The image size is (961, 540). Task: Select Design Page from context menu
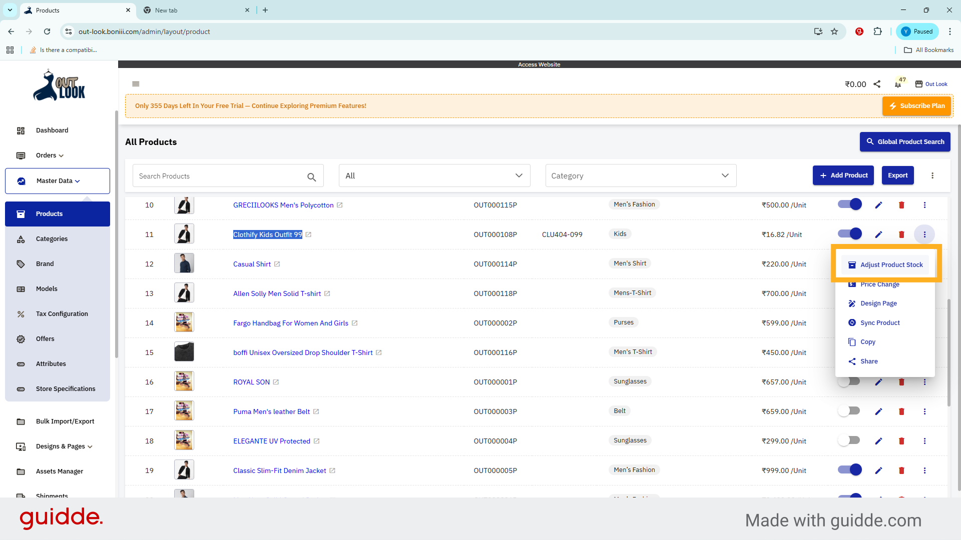pyautogui.click(x=878, y=303)
